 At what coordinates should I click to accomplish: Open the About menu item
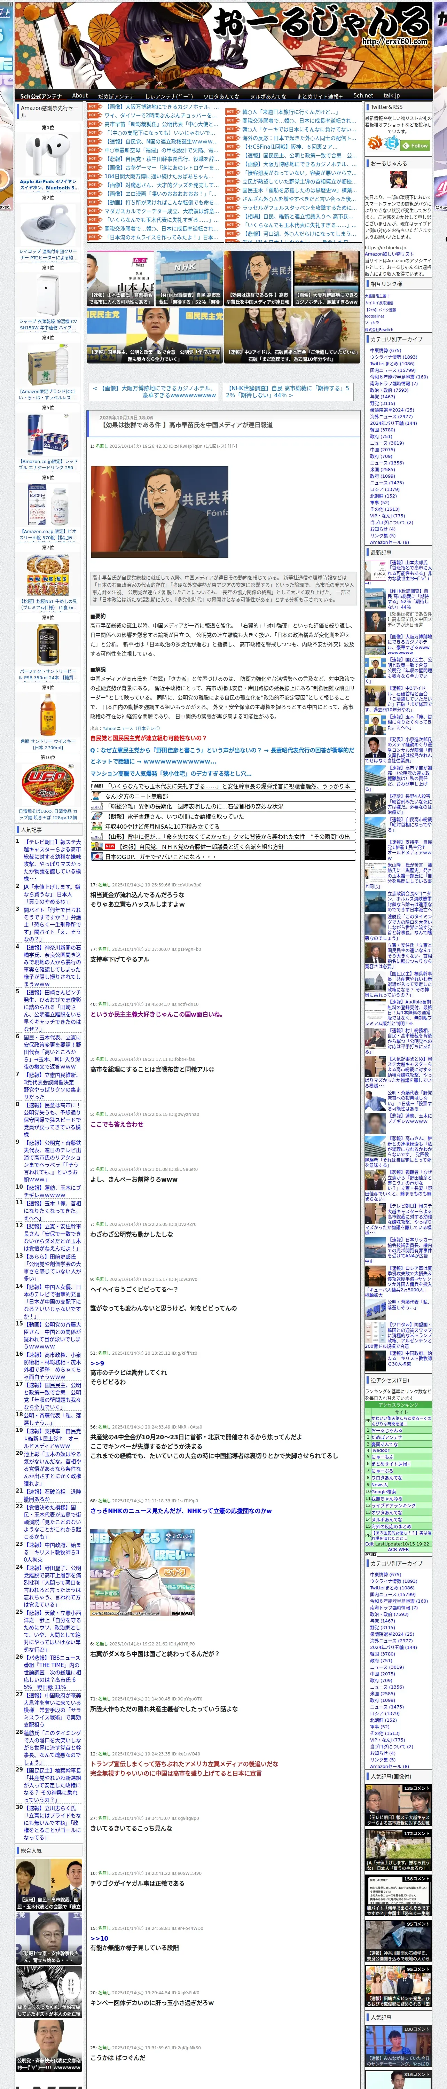pos(79,96)
